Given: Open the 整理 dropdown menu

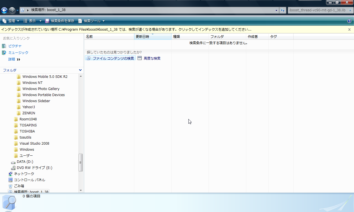Looking at the screenshot, I should point(11,21).
